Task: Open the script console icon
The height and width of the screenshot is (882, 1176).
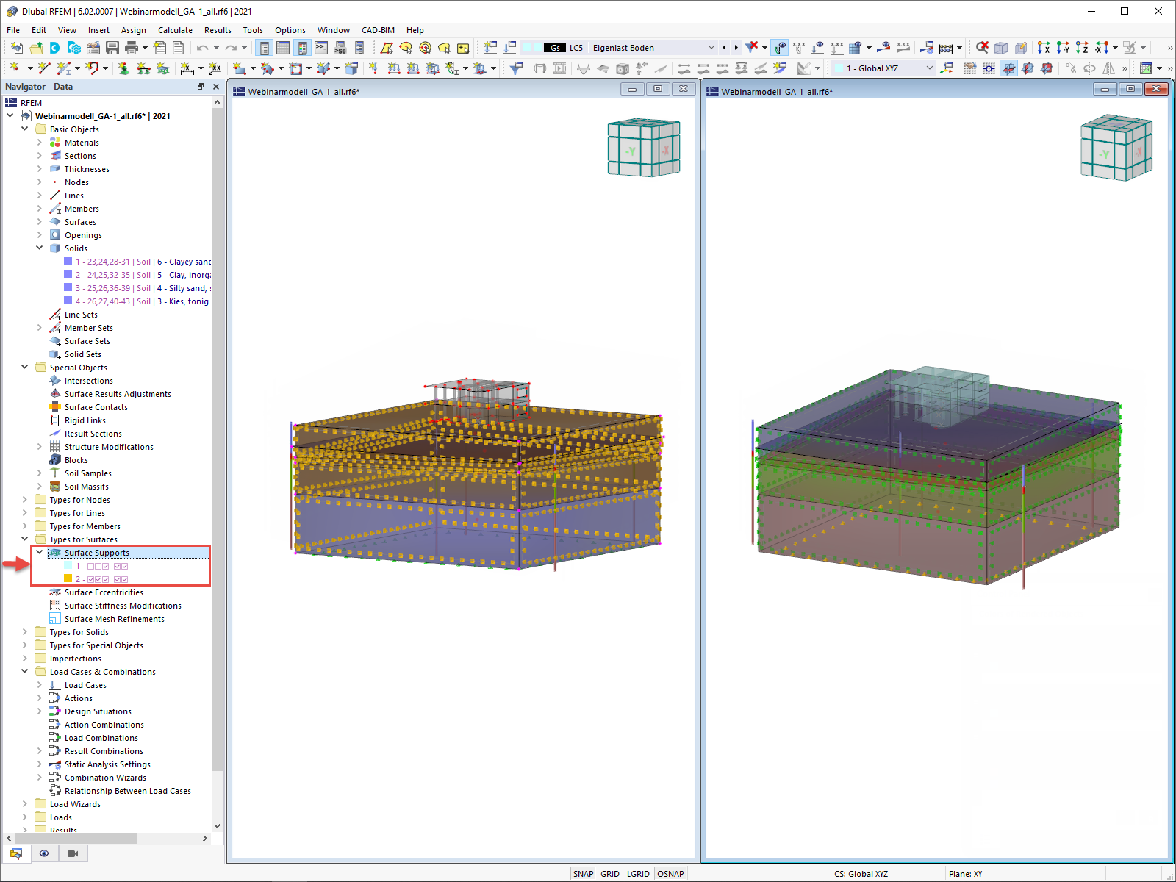Action: tap(321, 48)
